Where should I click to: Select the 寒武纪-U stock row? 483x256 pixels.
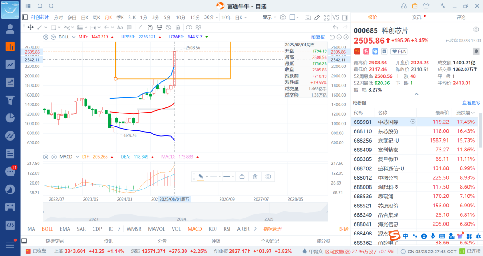414,140
